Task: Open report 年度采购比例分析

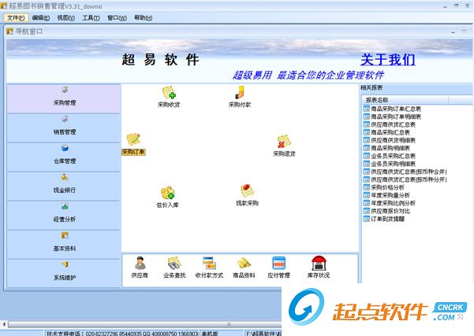Action: [x=390, y=203]
